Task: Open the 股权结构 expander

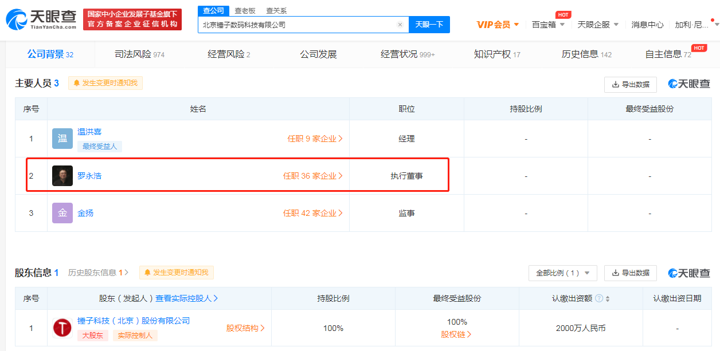Action: pyautogui.click(x=245, y=328)
